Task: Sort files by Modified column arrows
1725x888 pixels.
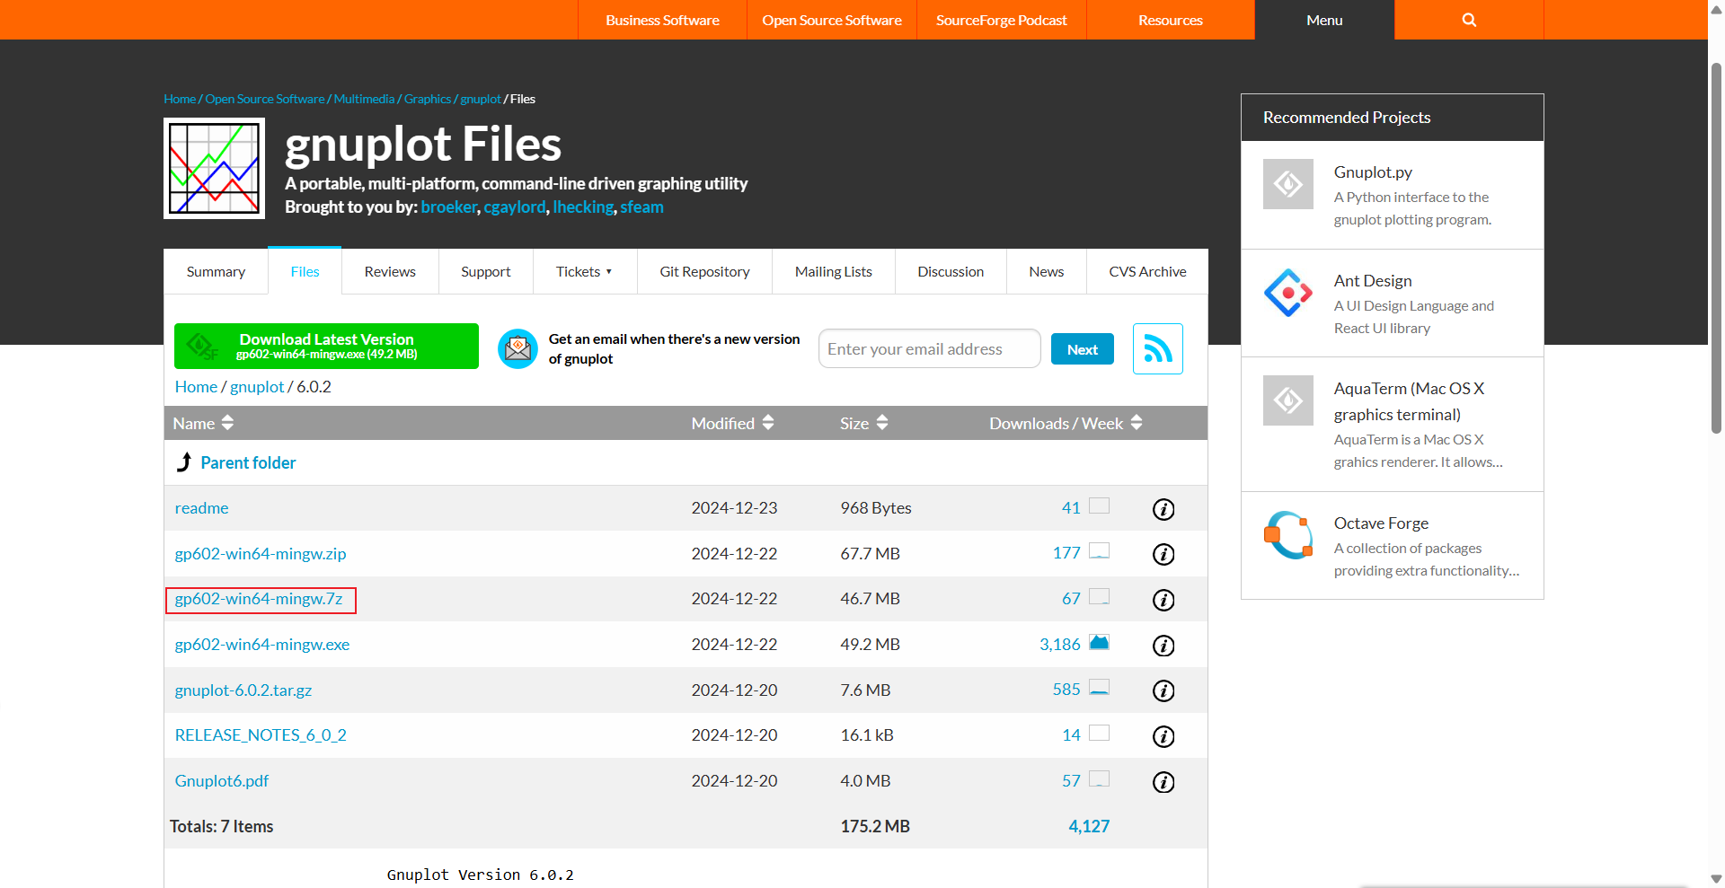Action: [768, 423]
